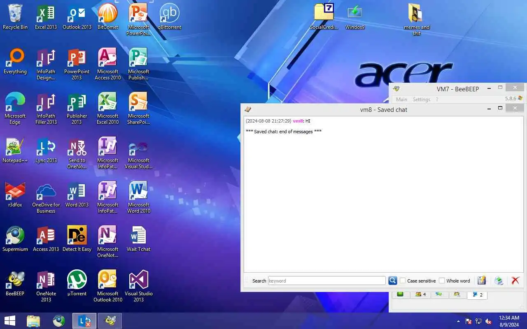Viewport: 527px width, 329px height.
Task: Click the Send to OneNote icon
Action: pyautogui.click(x=77, y=153)
